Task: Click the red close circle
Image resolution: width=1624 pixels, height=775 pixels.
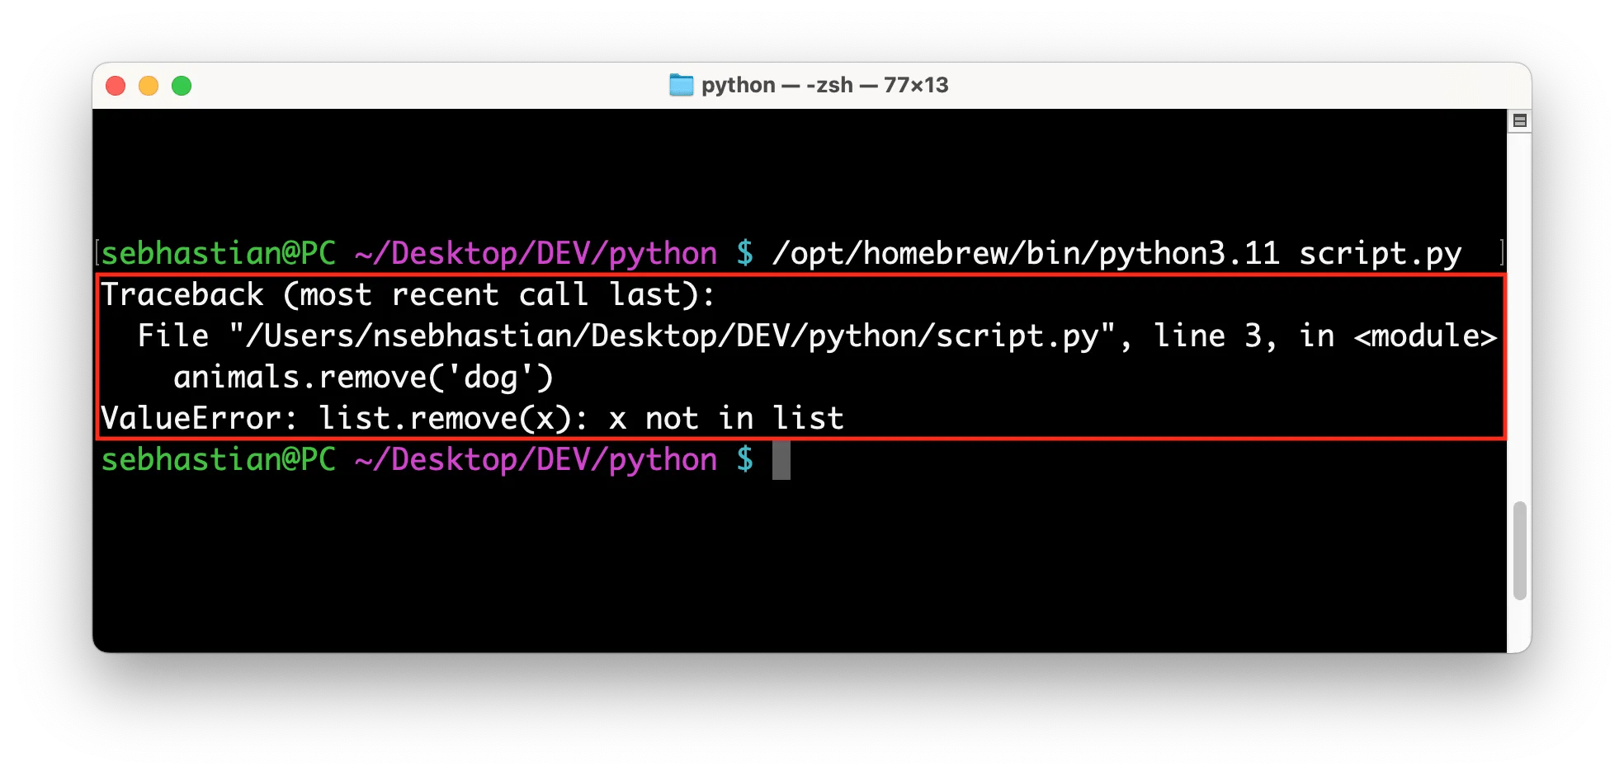Action: click(116, 85)
